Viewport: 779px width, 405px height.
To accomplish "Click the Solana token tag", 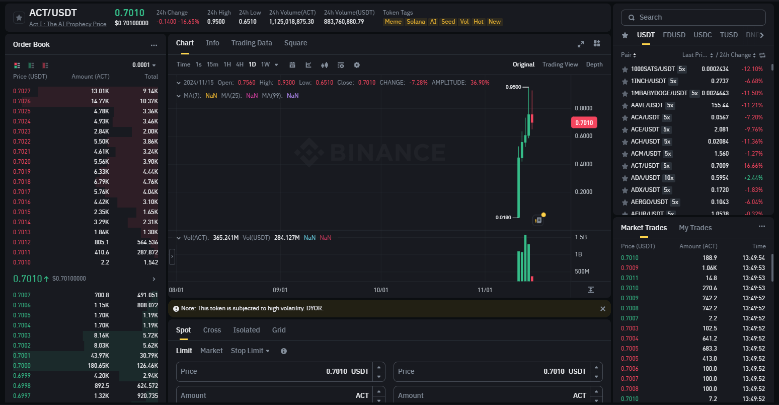I will coord(416,22).
